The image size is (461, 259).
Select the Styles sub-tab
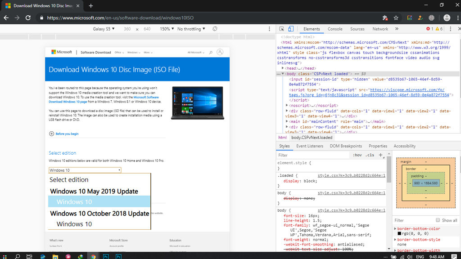[285, 146]
